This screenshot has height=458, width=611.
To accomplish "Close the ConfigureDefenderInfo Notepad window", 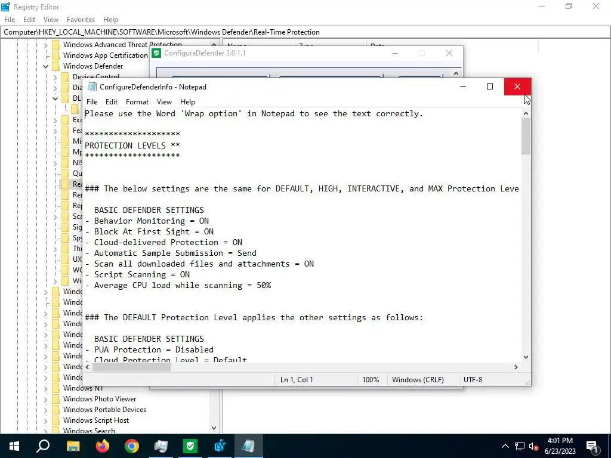I will [517, 86].
